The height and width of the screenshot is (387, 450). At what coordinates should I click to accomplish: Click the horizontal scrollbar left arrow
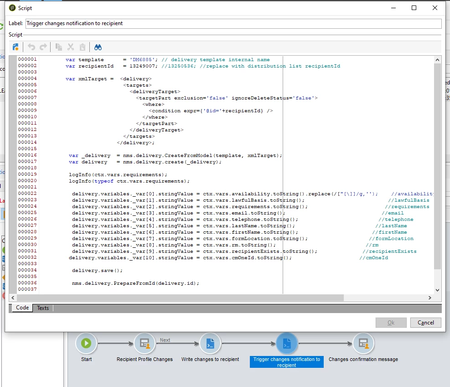(x=13, y=298)
